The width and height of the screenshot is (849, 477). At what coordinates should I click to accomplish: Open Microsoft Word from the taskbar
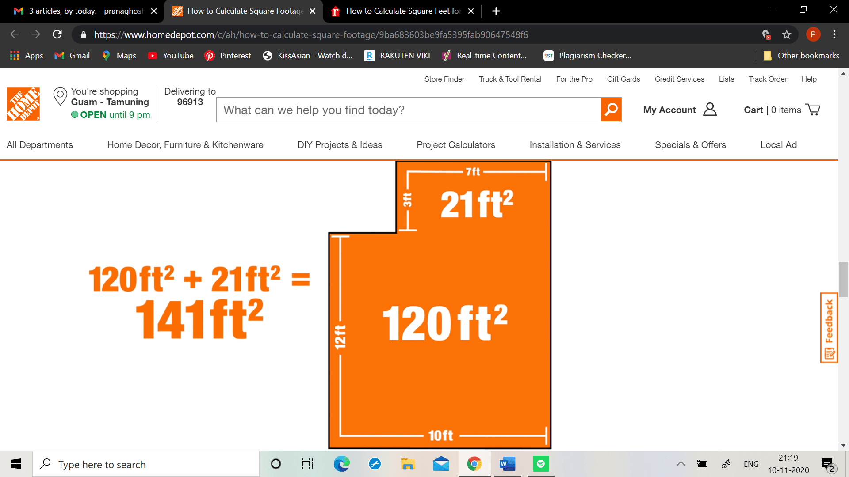507,464
